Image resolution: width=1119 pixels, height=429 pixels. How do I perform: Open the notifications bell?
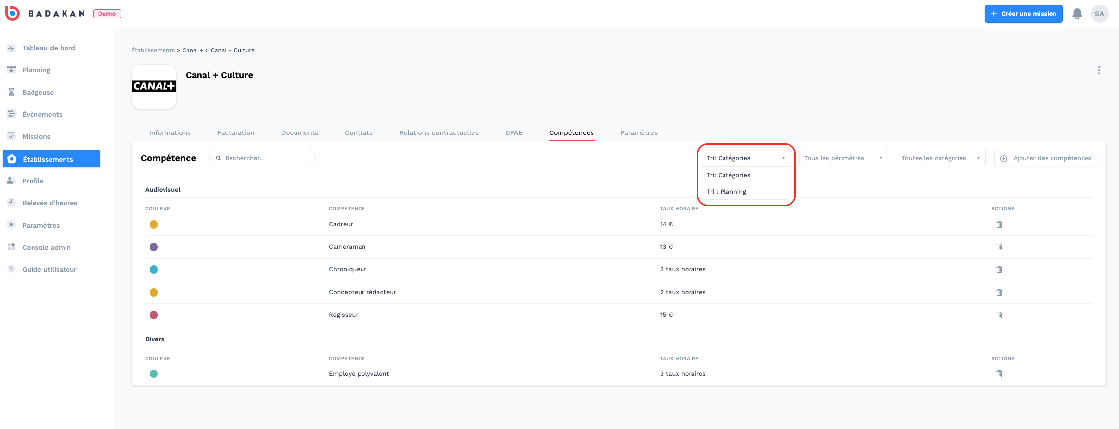[1077, 14]
